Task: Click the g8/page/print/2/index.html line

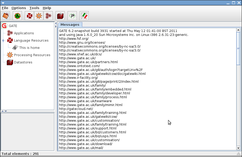Action: coord(99,82)
